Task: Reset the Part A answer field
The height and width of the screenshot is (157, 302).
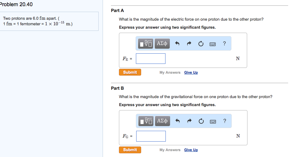Action: [201, 44]
